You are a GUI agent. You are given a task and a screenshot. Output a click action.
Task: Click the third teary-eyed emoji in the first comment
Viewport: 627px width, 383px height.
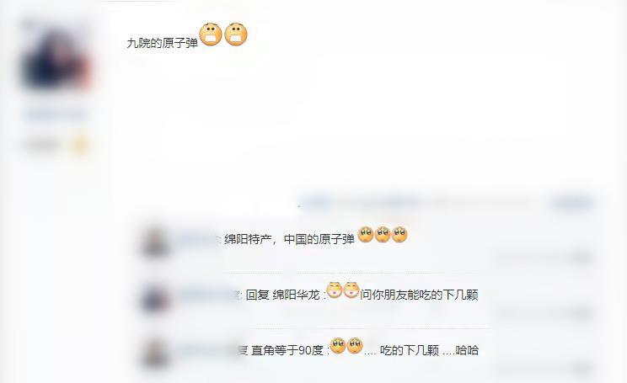pos(399,235)
